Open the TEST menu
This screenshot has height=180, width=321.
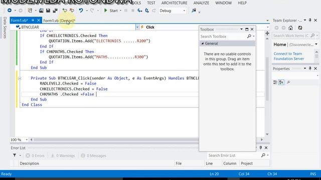(151, 3)
